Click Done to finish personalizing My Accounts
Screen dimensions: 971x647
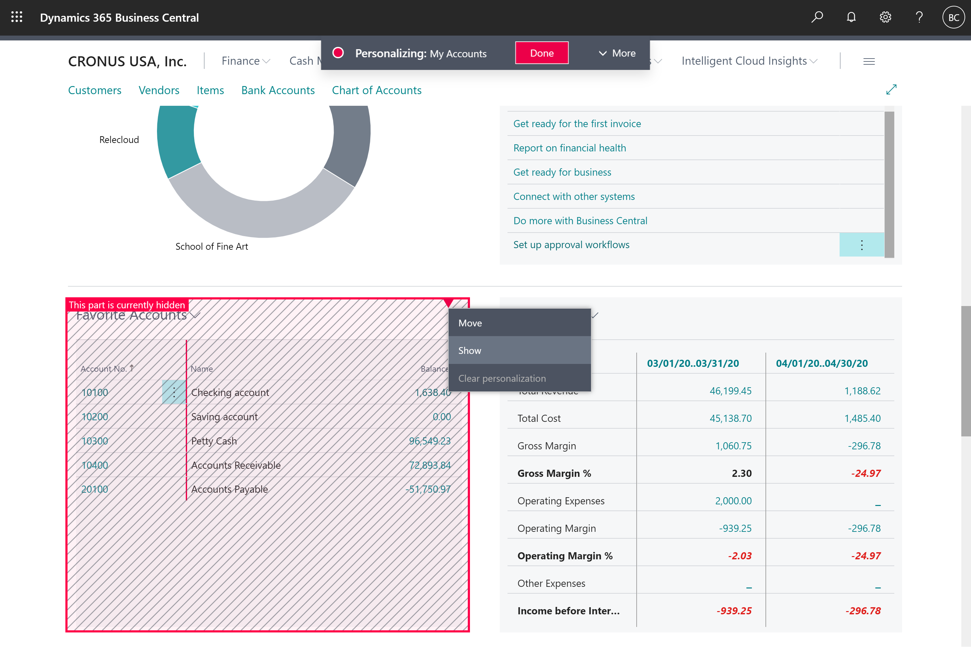pos(541,53)
